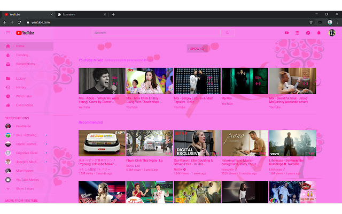Open the messages icon in header
The height and width of the screenshot is (214, 342).
click(x=308, y=33)
